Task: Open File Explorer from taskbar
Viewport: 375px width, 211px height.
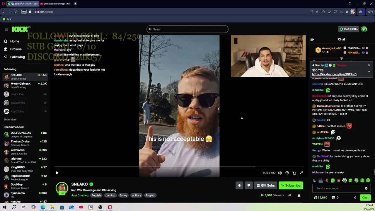Action: [52, 207]
